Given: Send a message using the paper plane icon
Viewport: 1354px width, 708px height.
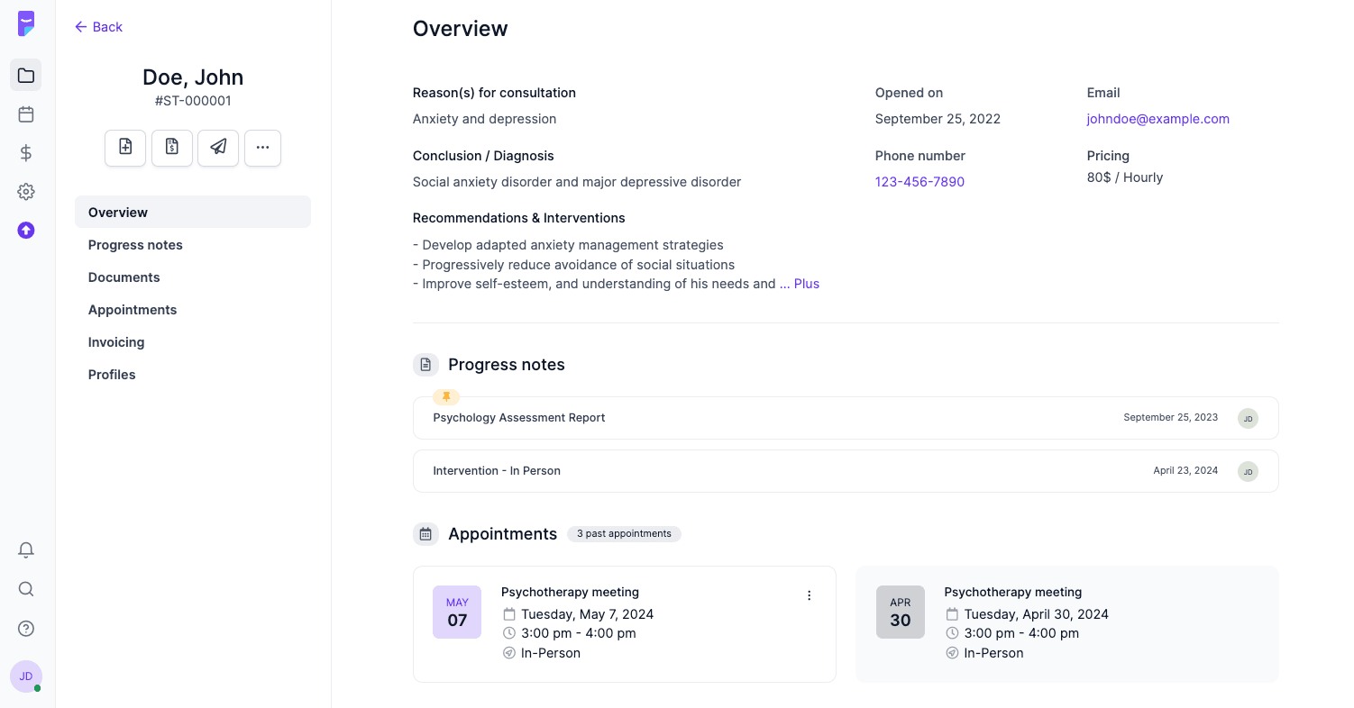Looking at the screenshot, I should point(217,148).
